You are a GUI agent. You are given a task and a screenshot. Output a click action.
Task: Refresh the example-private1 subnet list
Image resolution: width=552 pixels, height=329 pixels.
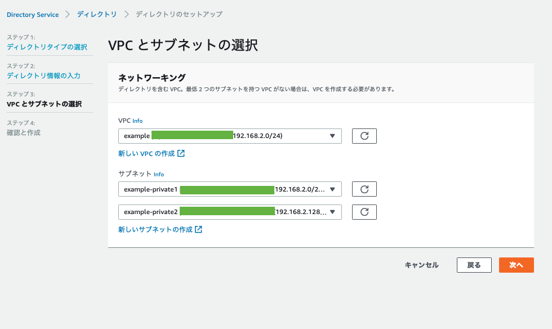point(364,189)
